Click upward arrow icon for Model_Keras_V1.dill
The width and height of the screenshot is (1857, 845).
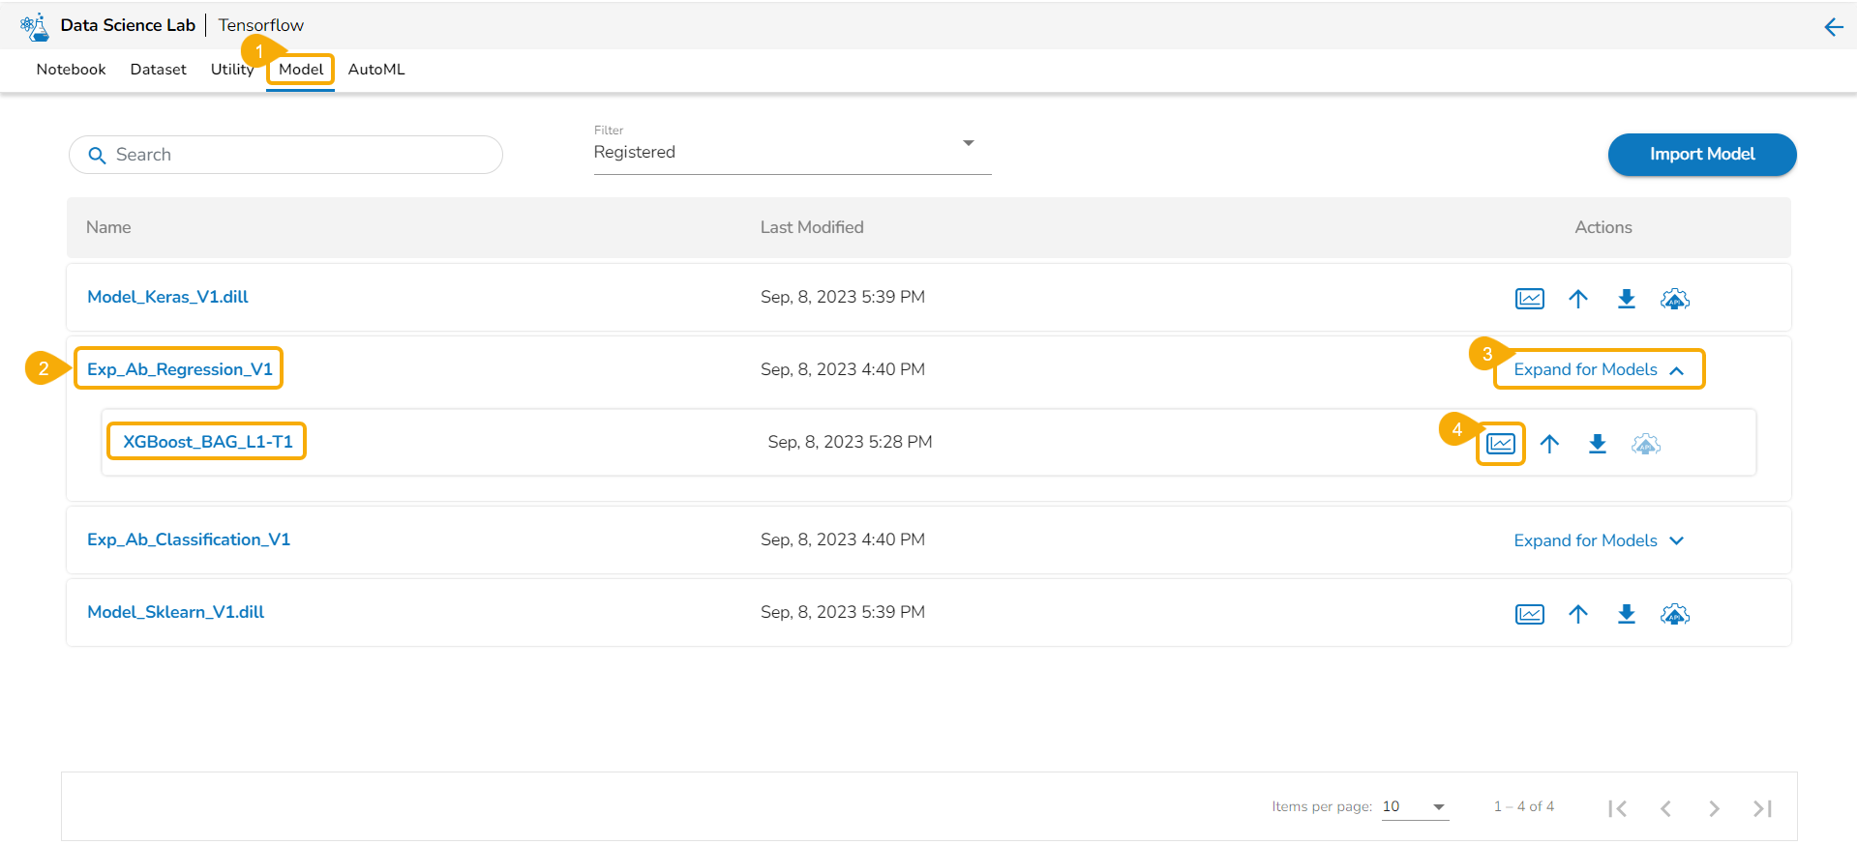click(x=1577, y=299)
